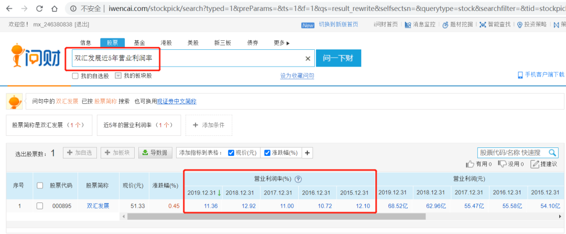Viewport: 566px width, 234px height.
Task: Click the green sort arrow beside 2019.12.31
Action: (x=219, y=193)
